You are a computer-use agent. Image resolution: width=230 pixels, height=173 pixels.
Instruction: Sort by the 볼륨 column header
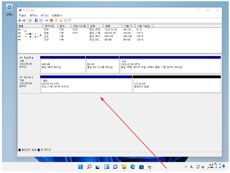(x=30, y=26)
